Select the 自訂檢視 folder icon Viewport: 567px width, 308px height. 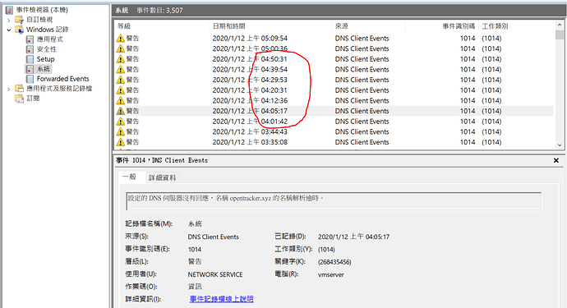point(19,20)
